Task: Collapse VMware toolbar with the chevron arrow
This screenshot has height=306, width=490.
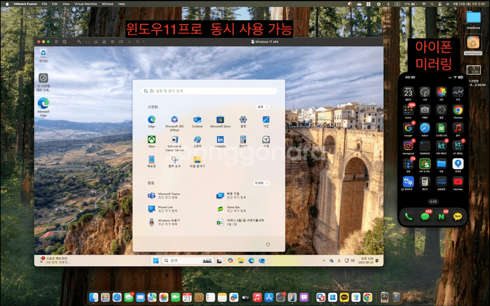Action: point(144,42)
